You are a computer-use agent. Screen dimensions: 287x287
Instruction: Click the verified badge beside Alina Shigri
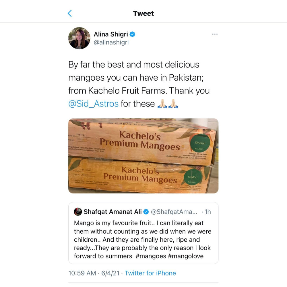point(133,34)
